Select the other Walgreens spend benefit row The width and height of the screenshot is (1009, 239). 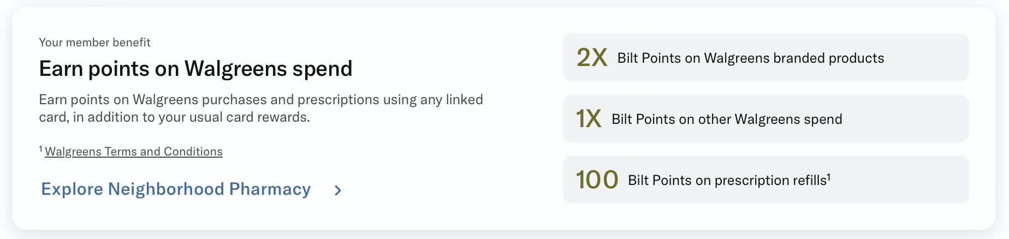coord(765,118)
